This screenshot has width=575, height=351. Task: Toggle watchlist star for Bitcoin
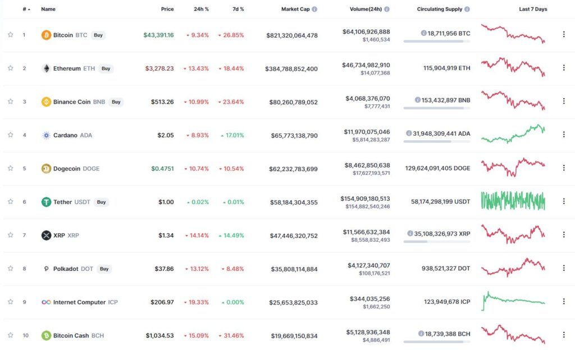11,35
